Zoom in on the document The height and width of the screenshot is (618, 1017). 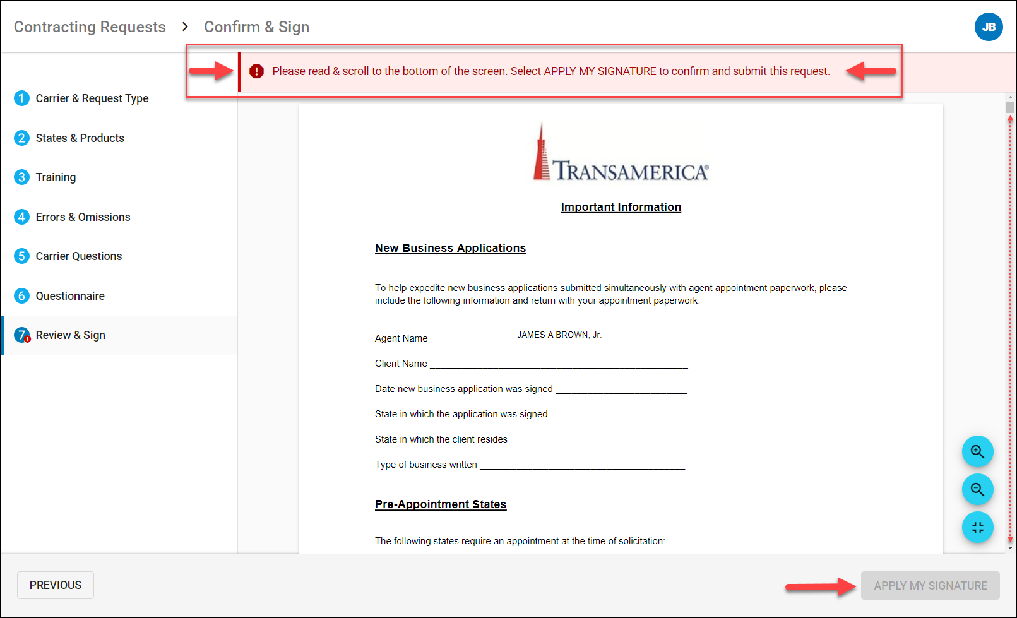coord(977,451)
